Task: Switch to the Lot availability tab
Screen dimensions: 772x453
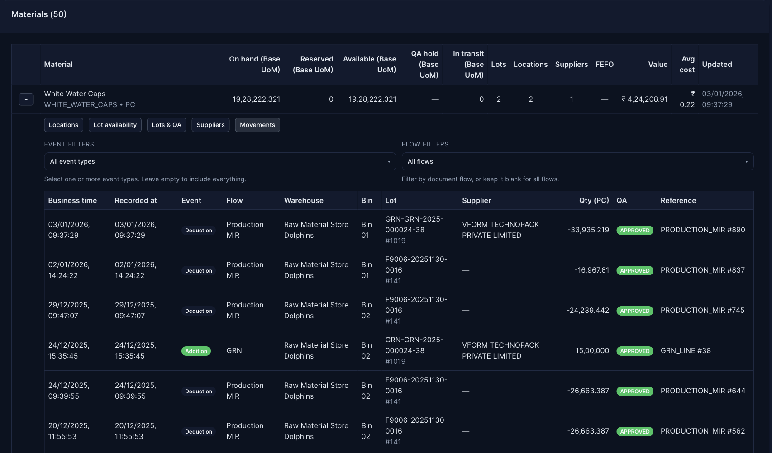Action: click(115, 125)
